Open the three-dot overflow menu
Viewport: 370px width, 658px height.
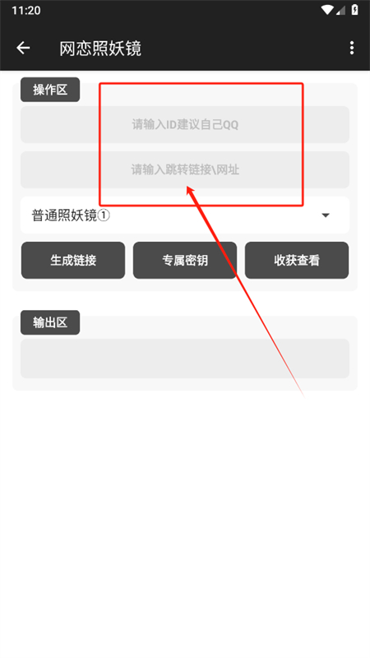[x=352, y=49]
